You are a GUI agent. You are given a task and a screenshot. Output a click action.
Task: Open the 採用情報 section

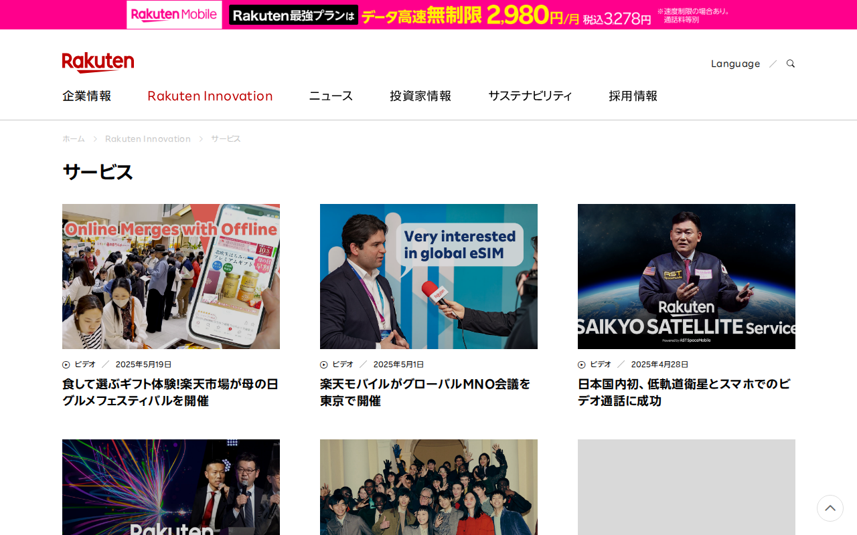pos(633,95)
